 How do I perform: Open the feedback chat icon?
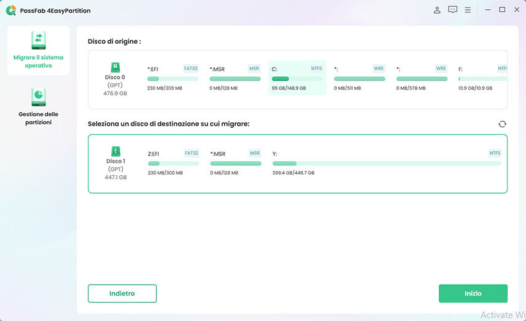453,10
